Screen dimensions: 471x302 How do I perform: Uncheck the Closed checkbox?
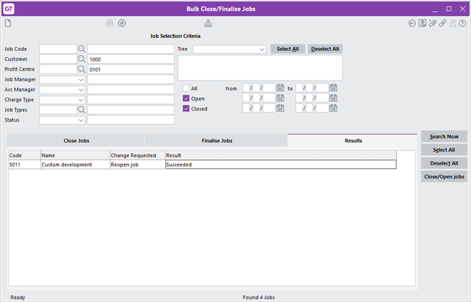[187, 108]
